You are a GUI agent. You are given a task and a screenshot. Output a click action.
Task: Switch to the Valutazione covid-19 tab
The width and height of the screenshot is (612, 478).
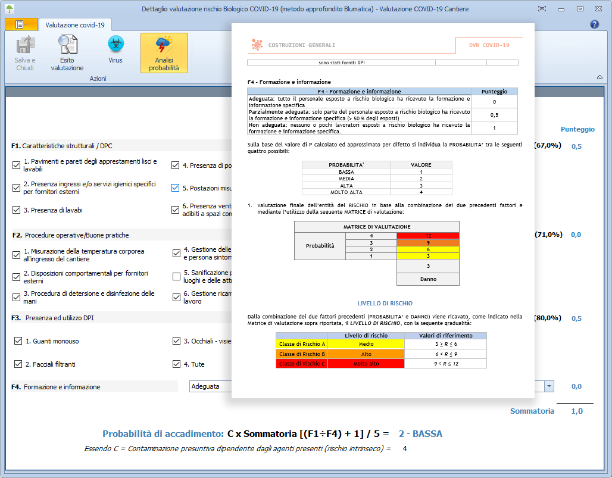(x=75, y=25)
